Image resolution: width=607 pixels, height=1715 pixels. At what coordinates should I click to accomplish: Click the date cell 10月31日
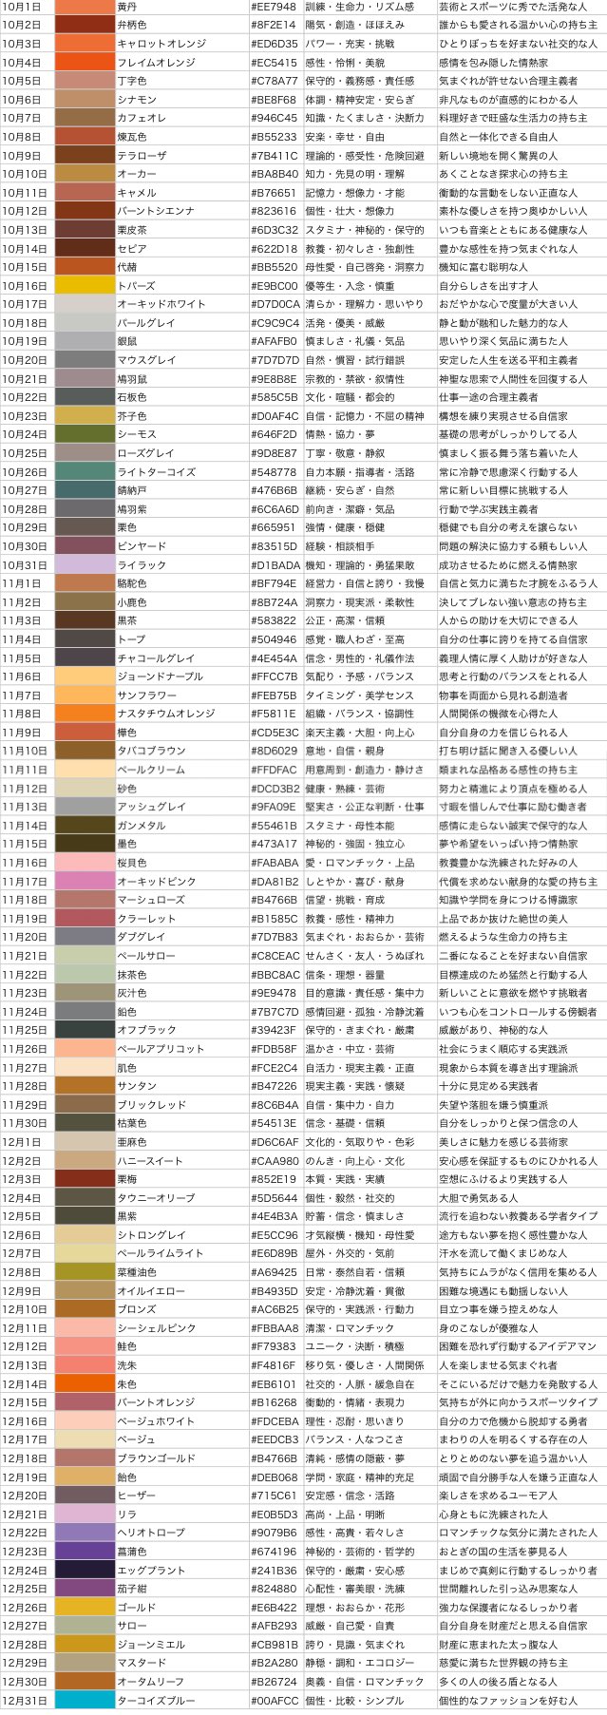[x=24, y=565]
